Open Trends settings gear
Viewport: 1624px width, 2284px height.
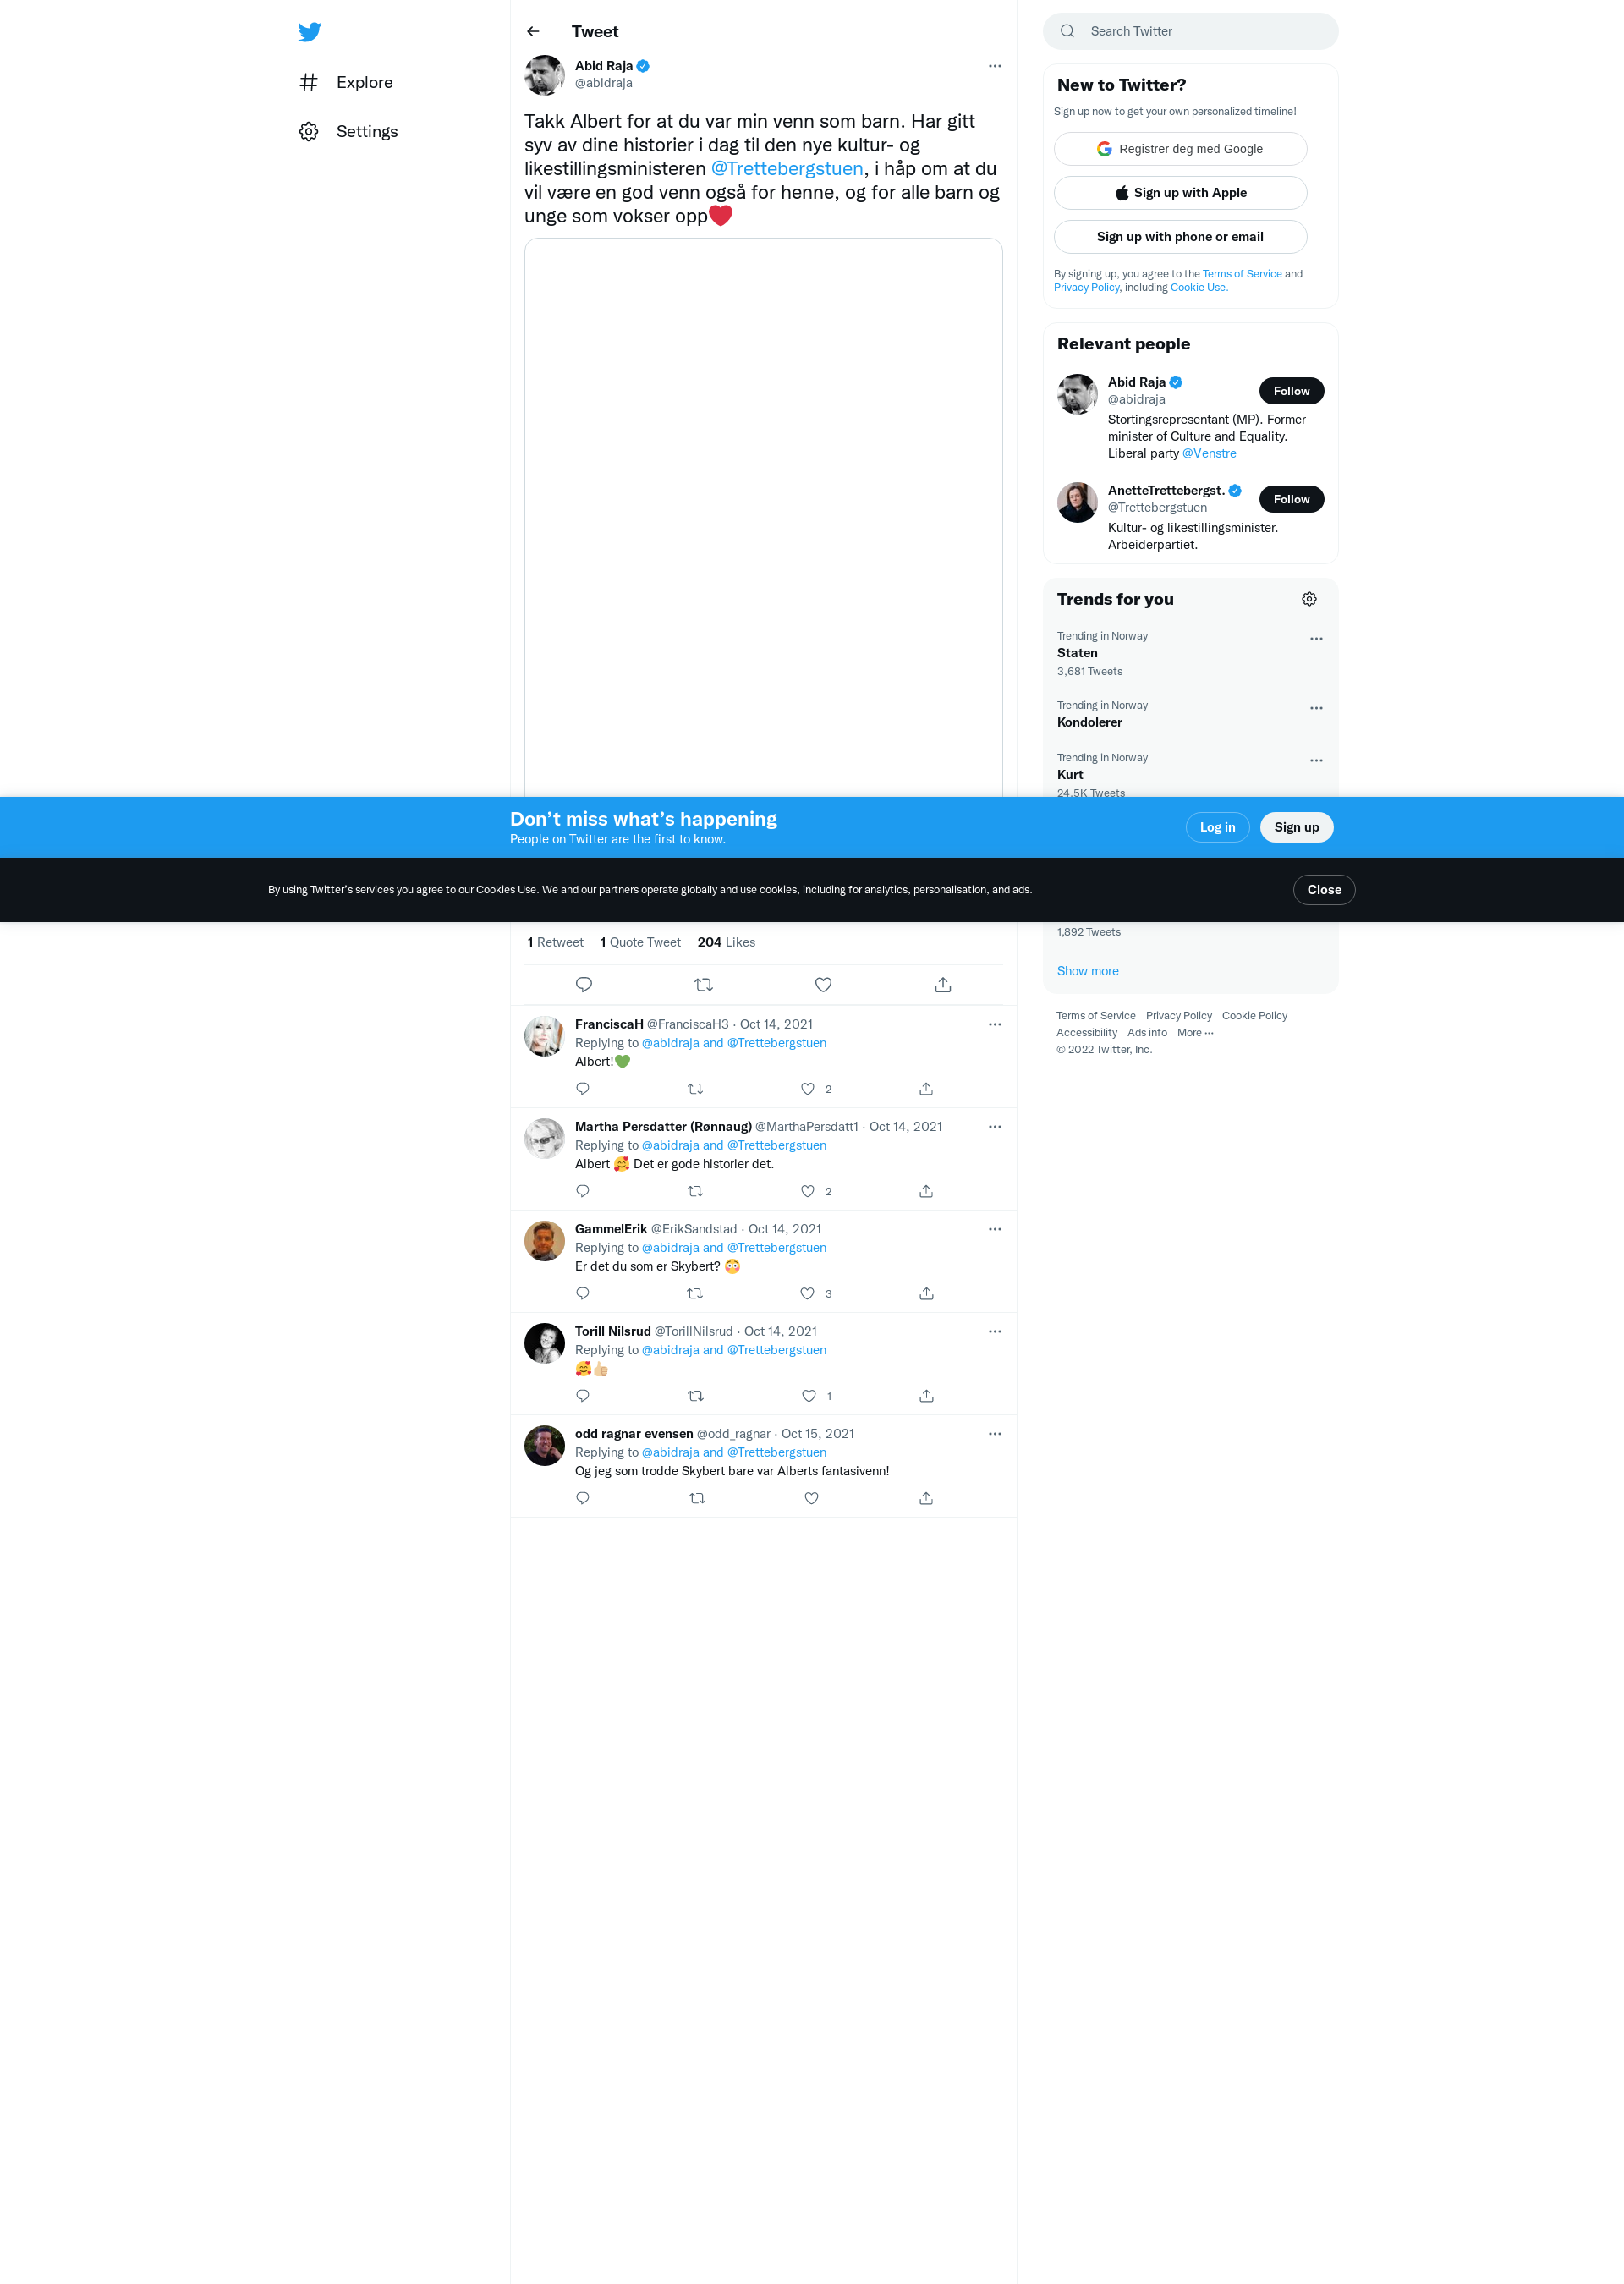click(1309, 599)
